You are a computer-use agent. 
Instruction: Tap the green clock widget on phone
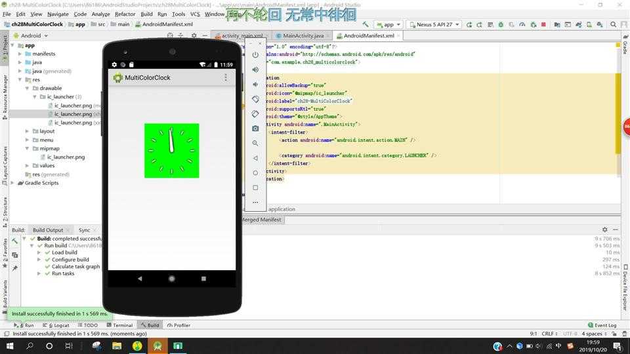click(171, 151)
